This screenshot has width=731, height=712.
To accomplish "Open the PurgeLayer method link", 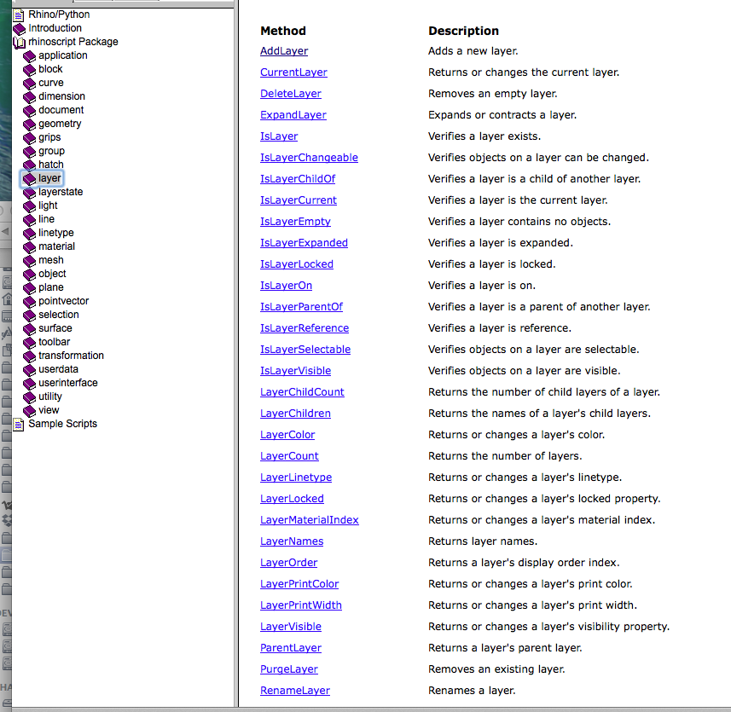I will tap(289, 669).
